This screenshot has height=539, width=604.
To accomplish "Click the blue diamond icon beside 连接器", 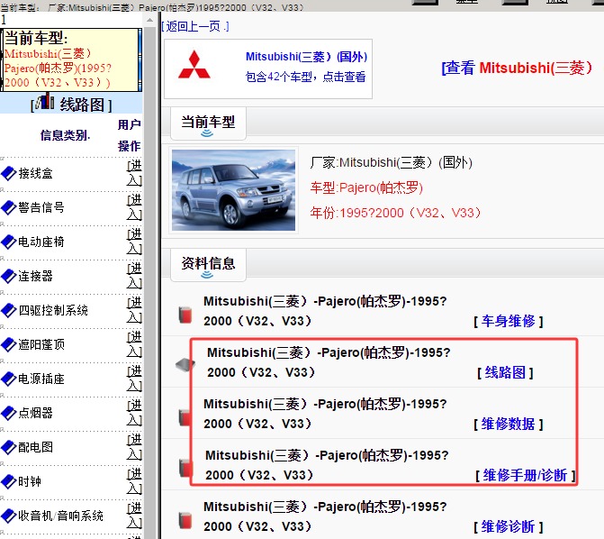I will tap(8, 276).
